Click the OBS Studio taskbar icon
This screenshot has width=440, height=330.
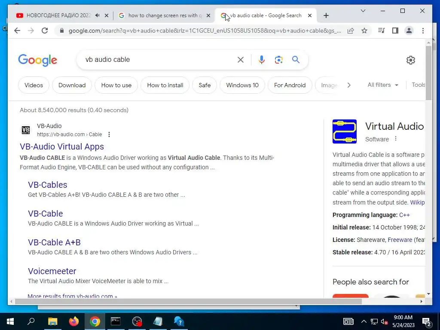[137, 321]
